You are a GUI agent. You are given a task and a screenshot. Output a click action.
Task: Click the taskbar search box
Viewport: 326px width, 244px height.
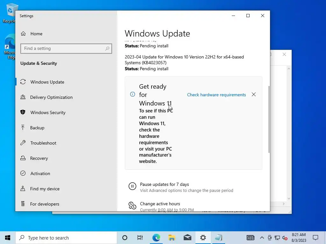[x=66, y=238]
